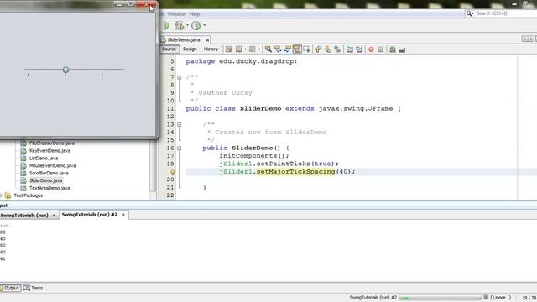537x302 pixels.
Task: Click the Find Next Occurrence icon
Action: click(287, 49)
